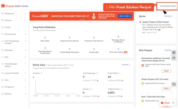This screenshot has width=178, height=109.
Task: Click the fire icon beside news update
Action: click(x=140, y=22)
